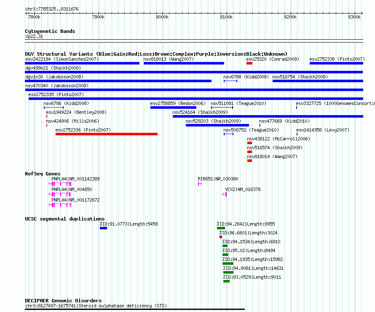Click the DECIPHER Genomic Disorders track title
375x312 pixels.
[x=63, y=301]
